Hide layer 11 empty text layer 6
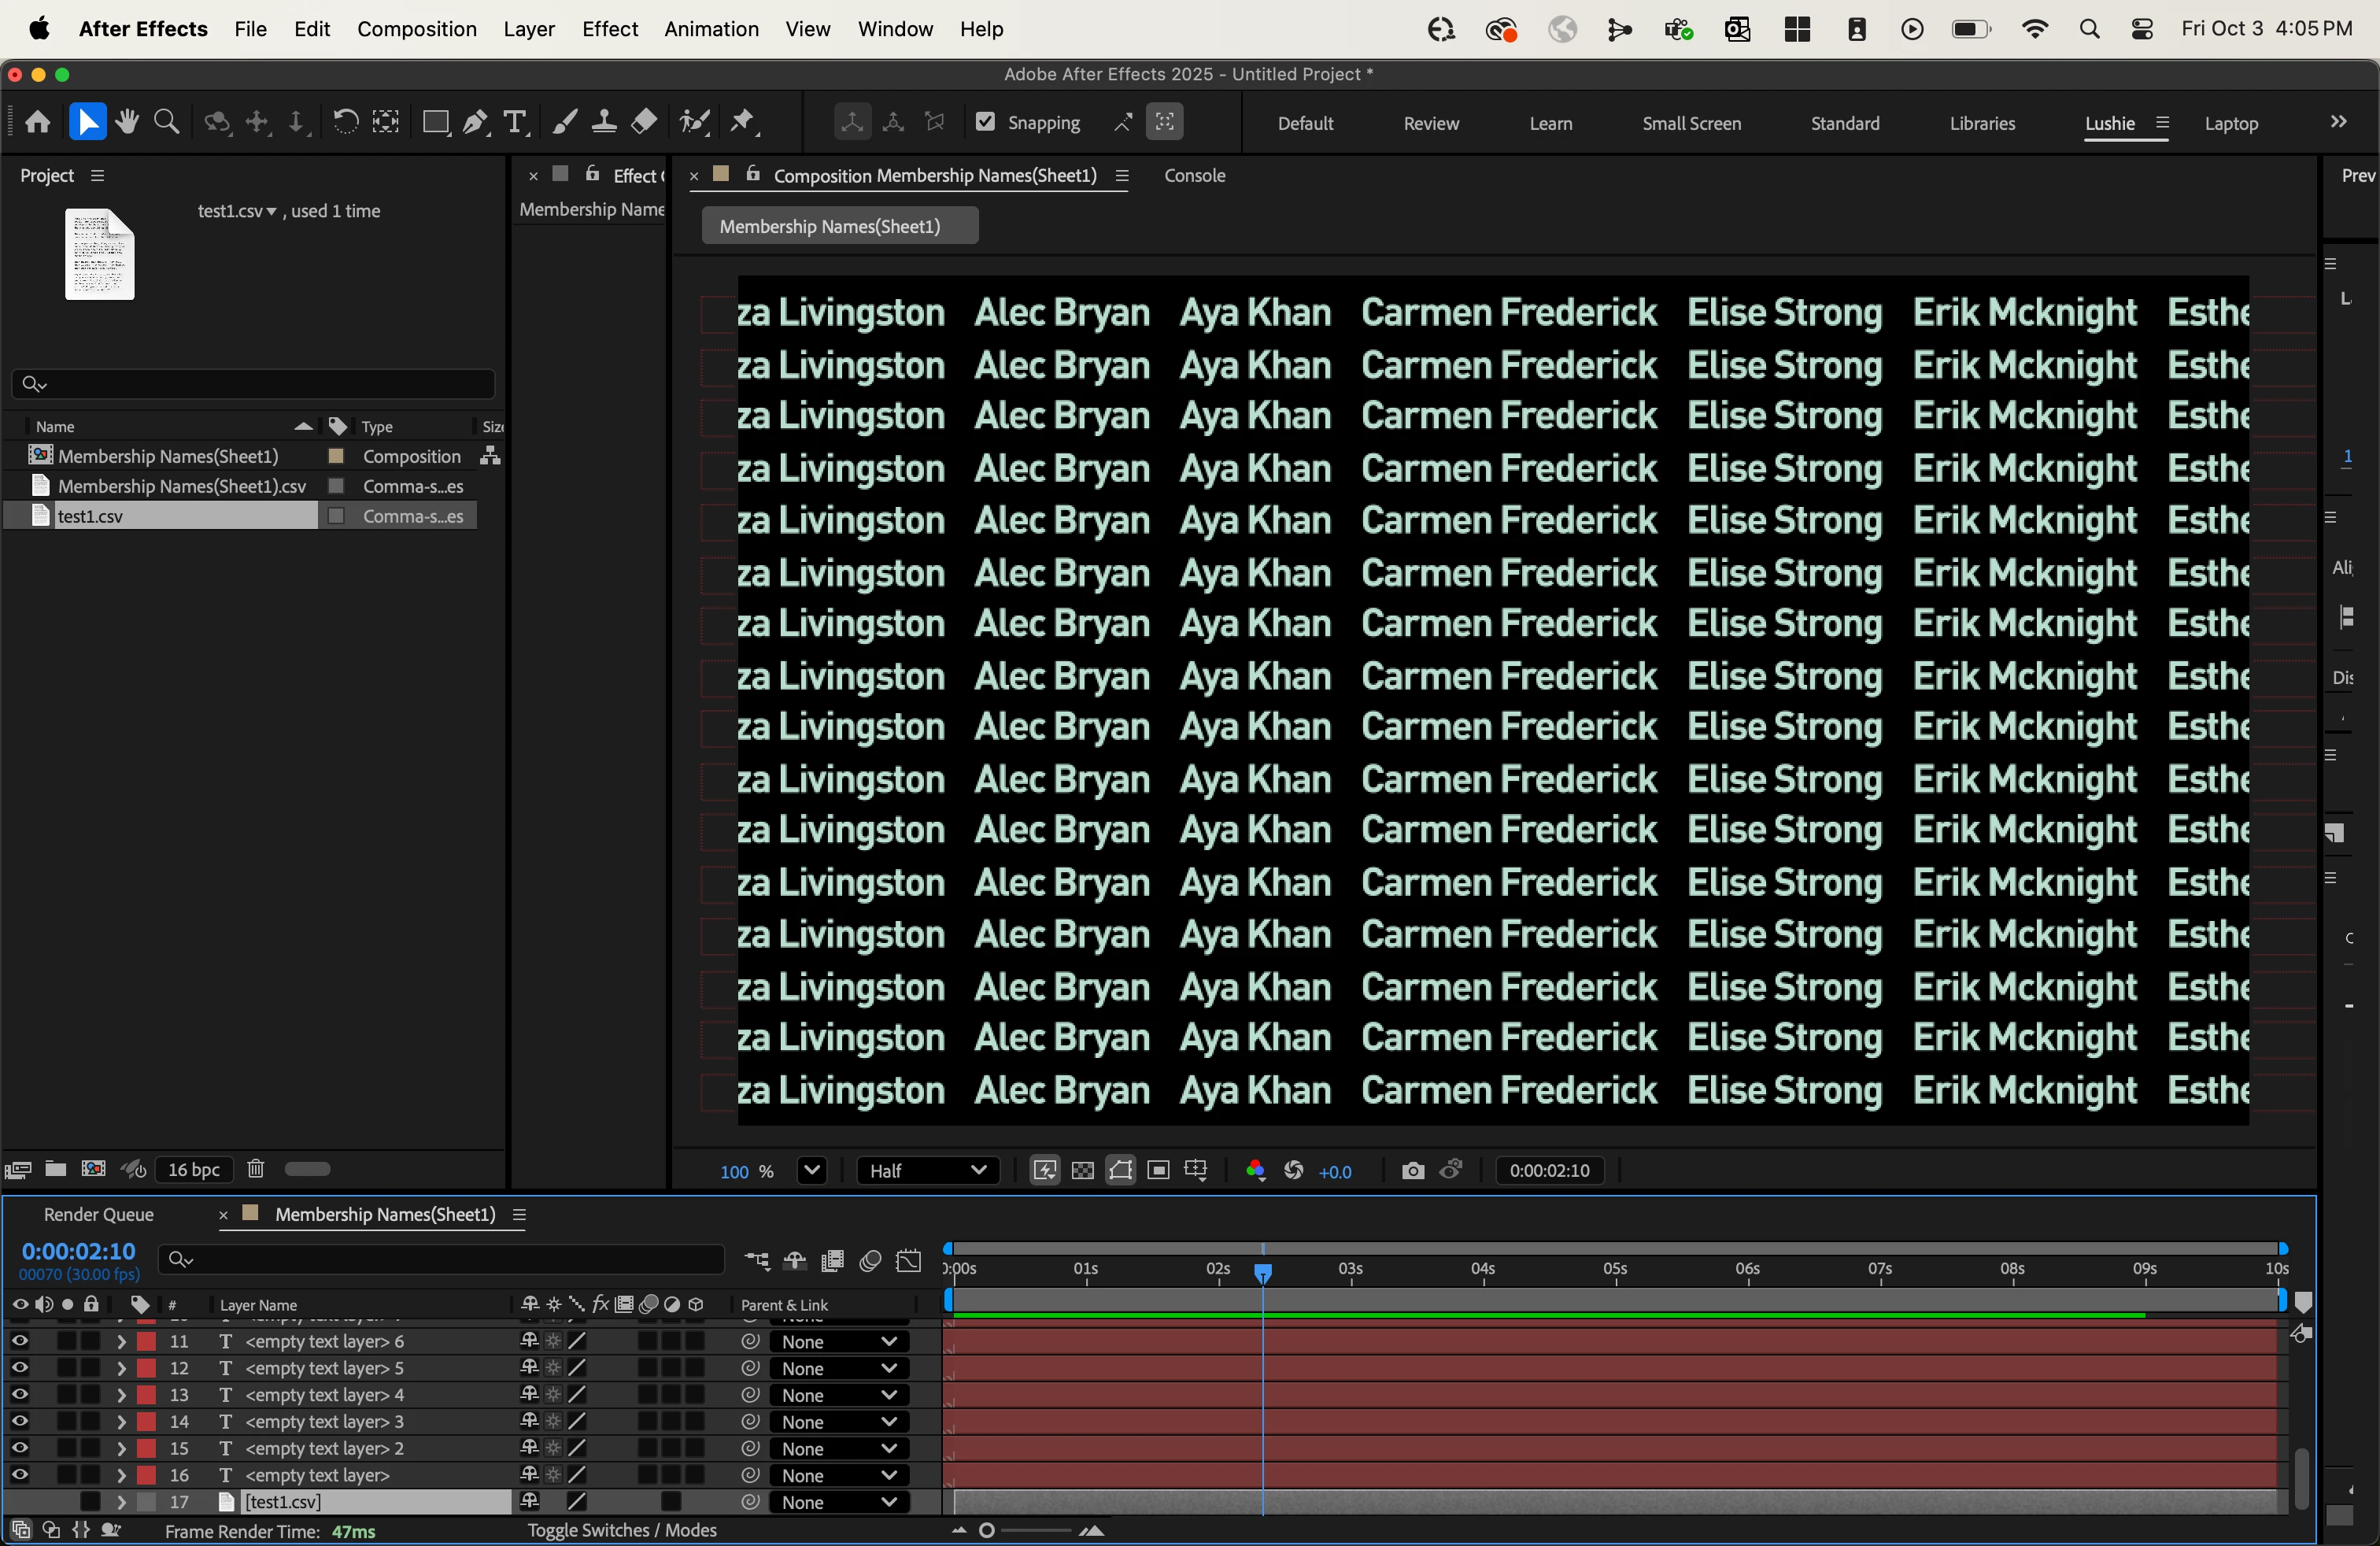This screenshot has height=1546, width=2380. 19,1341
